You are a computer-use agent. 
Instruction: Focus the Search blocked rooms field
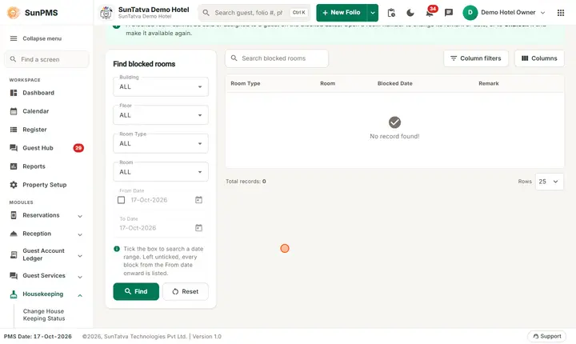pyautogui.click(x=277, y=58)
